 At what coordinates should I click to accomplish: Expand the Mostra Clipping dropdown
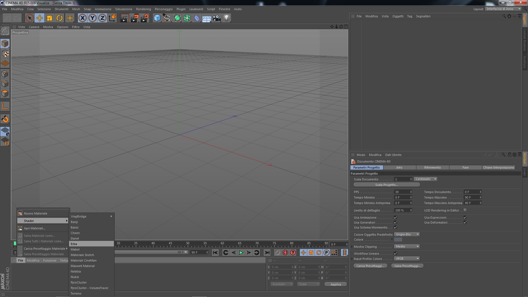407,246
